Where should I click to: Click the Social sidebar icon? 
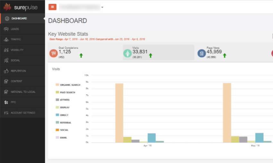click(x=6, y=61)
